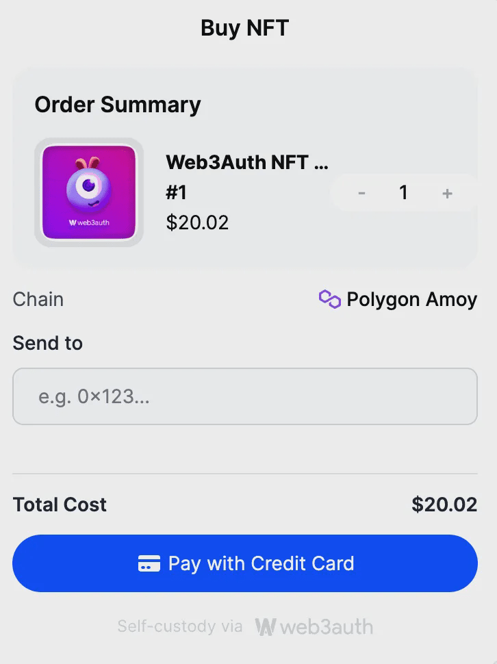Click the Web3Auth NFT thumbnail image
This screenshot has width=497, height=664.
tap(89, 192)
